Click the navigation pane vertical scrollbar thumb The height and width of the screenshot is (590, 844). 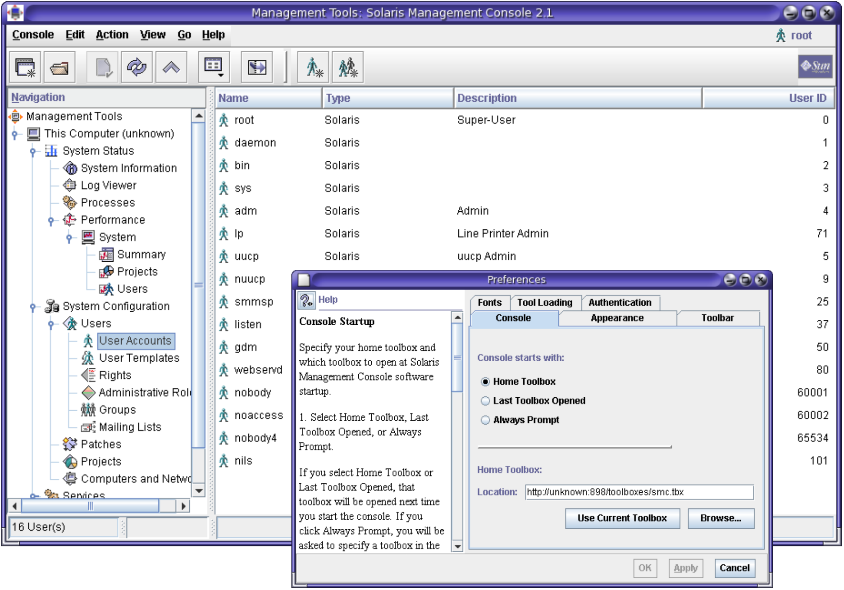coord(199,286)
